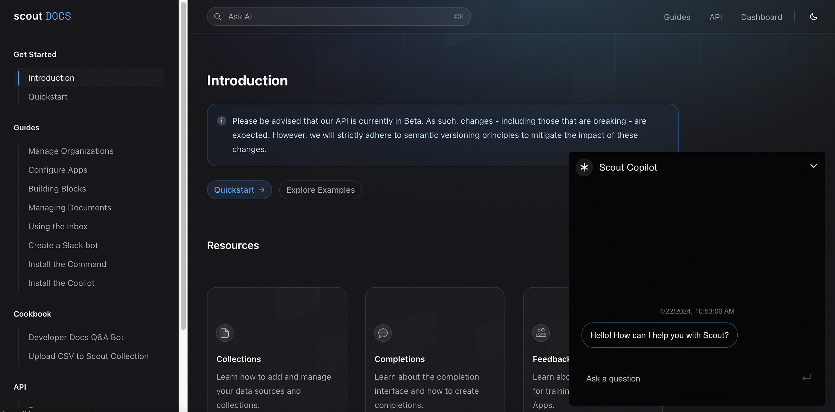Open the Dashboard link in top navigation
This screenshot has width=835, height=412.
point(761,16)
